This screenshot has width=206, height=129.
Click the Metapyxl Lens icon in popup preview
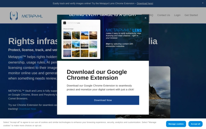(x=65, y=23)
